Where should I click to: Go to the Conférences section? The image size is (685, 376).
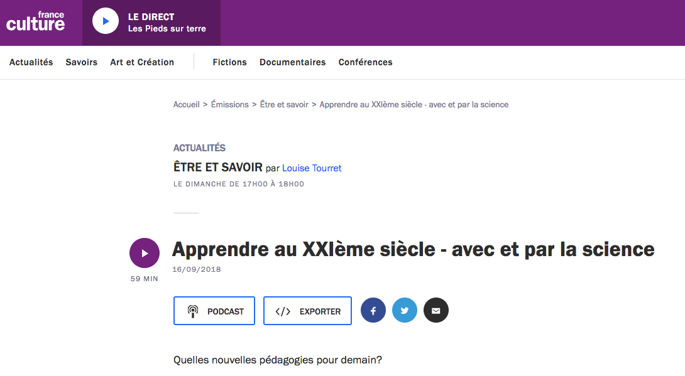[365, 62]
